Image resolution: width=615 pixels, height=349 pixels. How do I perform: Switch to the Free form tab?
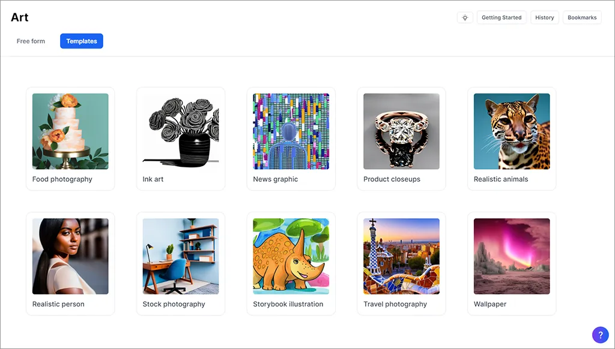[31, 41]
